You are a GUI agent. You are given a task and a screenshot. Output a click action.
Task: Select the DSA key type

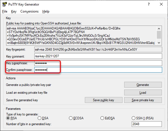tap(39, 118)
